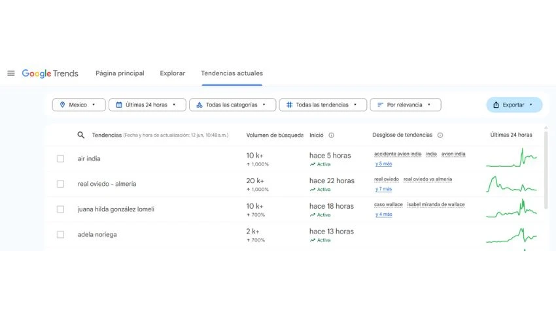
Task: Click 'hace 13 horas' start time
Action: [331, 232]
